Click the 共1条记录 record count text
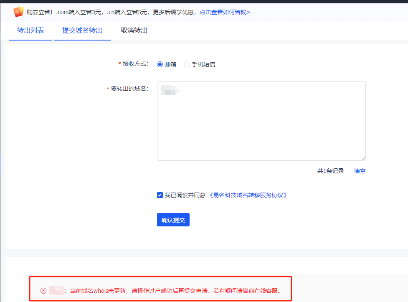This screenshot has width=408, height=302. click(x=330, y=171)
